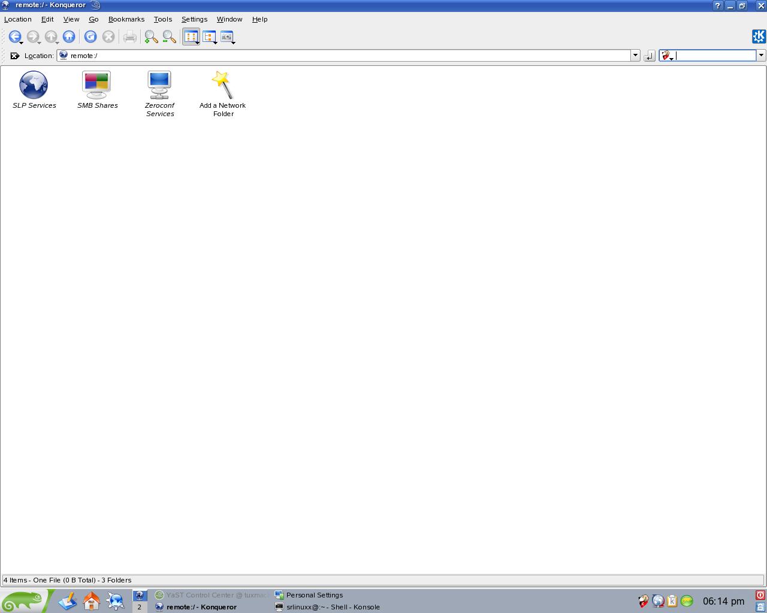Zoom out with the minus magnifier
The width and height of the screenshot is (767, 613).
(x=170, y=37)
